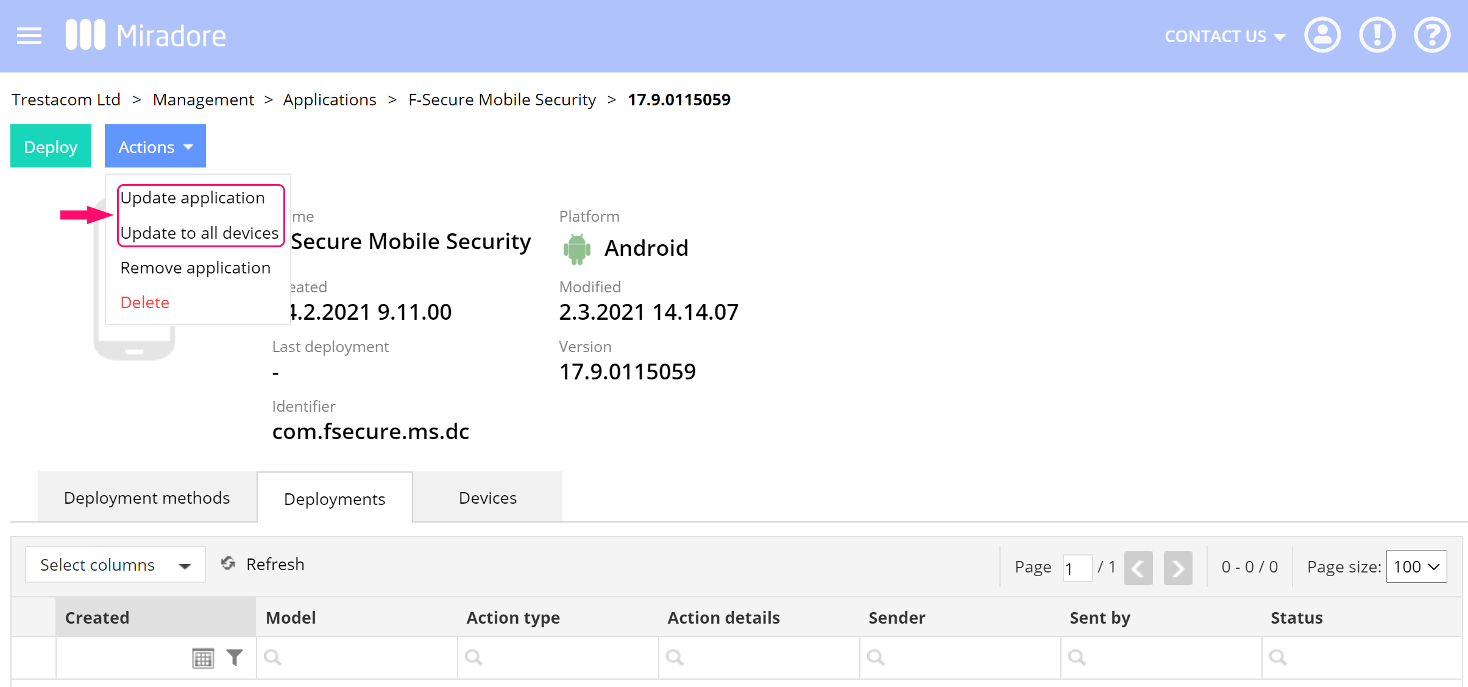Sort by Sender column header
Image resolution: width=1468 pixels, height=687 pixels.
[x=960, y=617]
